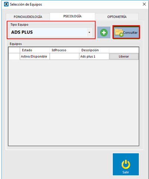The image size is (149, 179).
Task: Click the green plus add equipment icon
Action: coord(104,32)
